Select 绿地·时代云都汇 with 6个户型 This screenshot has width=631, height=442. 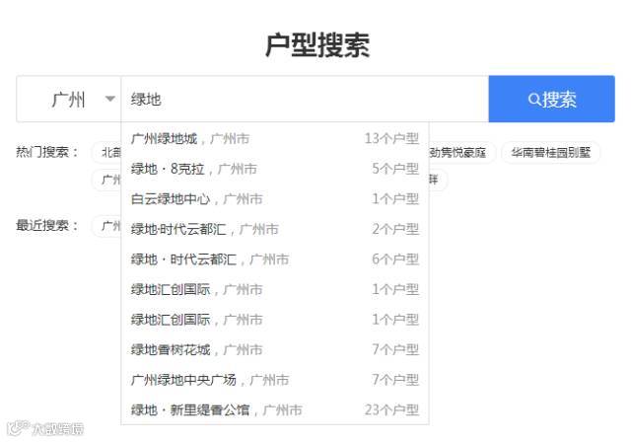click(275, 259)
